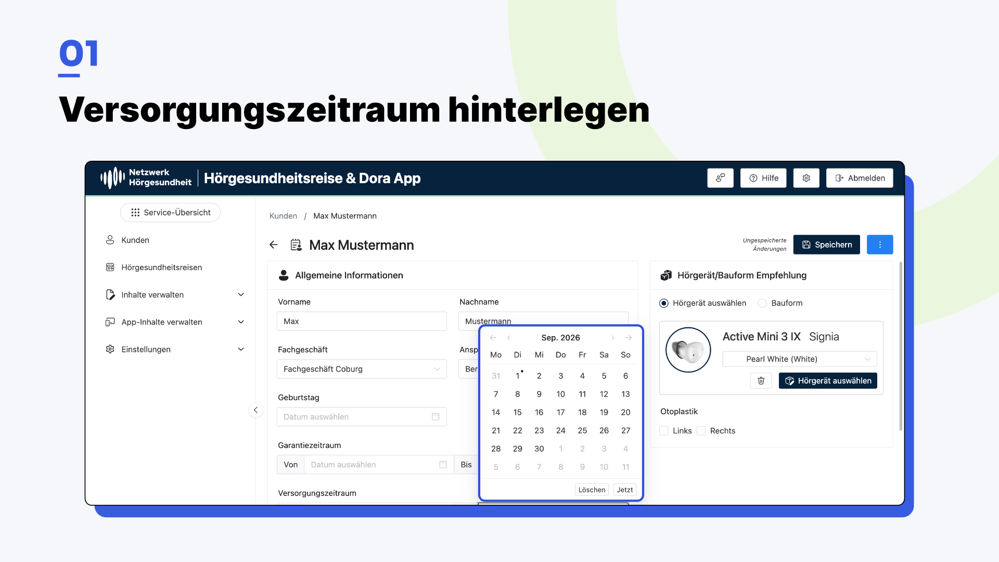The height and width of the screenshot is (562, 999).
Task: Check the Rechts Otoplastik checkbox
Action: tap(701, 431)
